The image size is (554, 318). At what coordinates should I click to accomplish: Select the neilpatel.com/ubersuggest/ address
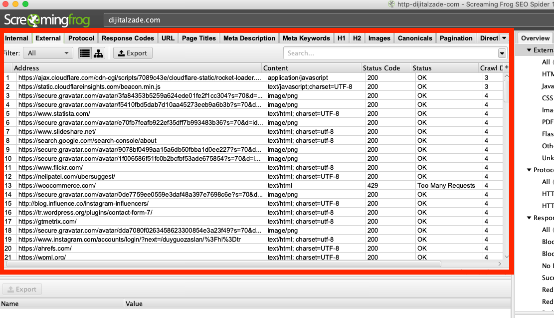click(67, 177)
